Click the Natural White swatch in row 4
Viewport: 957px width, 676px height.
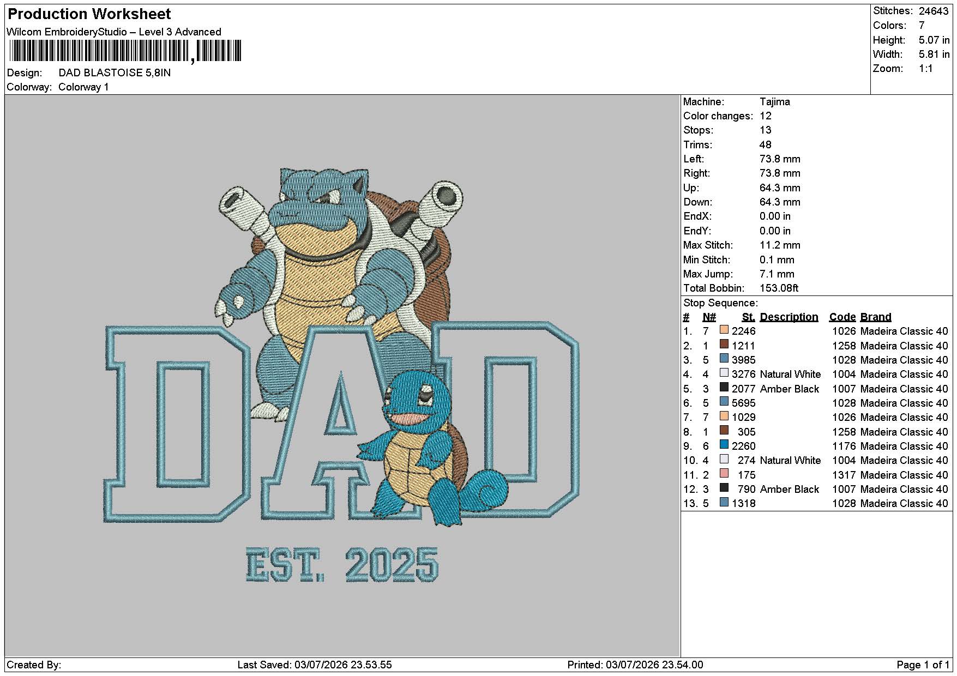(x=724, y=373)
